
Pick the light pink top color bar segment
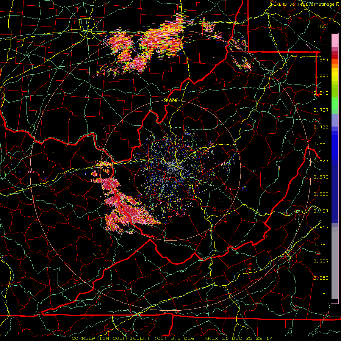click(x=335, y=40)
